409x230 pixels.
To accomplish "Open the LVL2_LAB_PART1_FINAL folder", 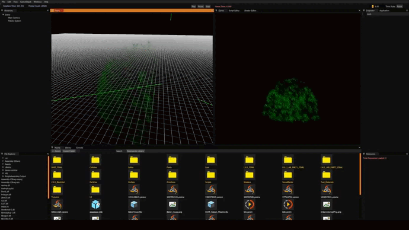I will pos(287,160).
